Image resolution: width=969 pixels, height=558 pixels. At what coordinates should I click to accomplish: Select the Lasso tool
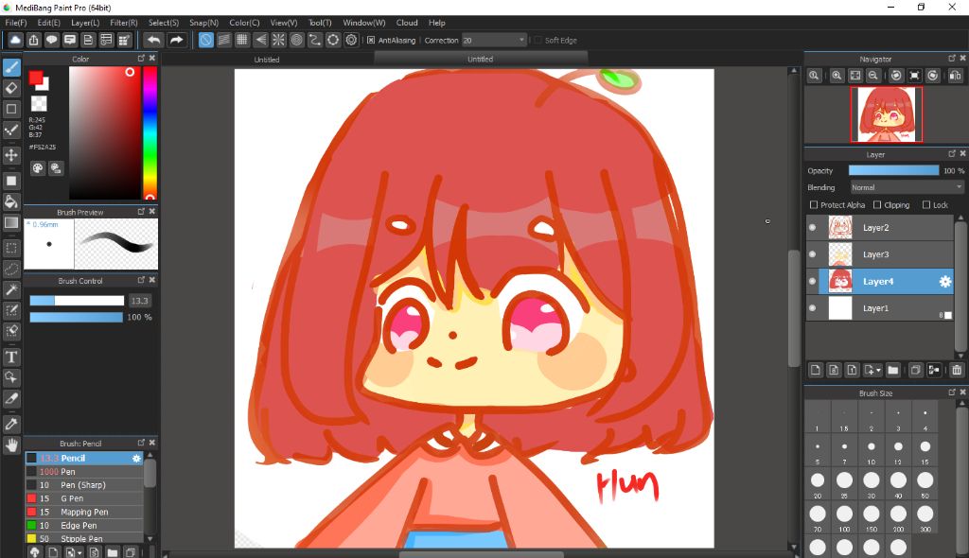[x=11, y=269]
